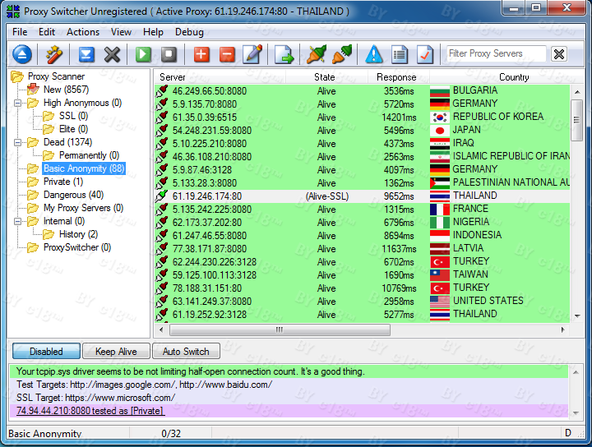Viewport: 592px width, 447px height.
Task: Click the gray stop button in toolbar
Action: (x=169, y=55)
